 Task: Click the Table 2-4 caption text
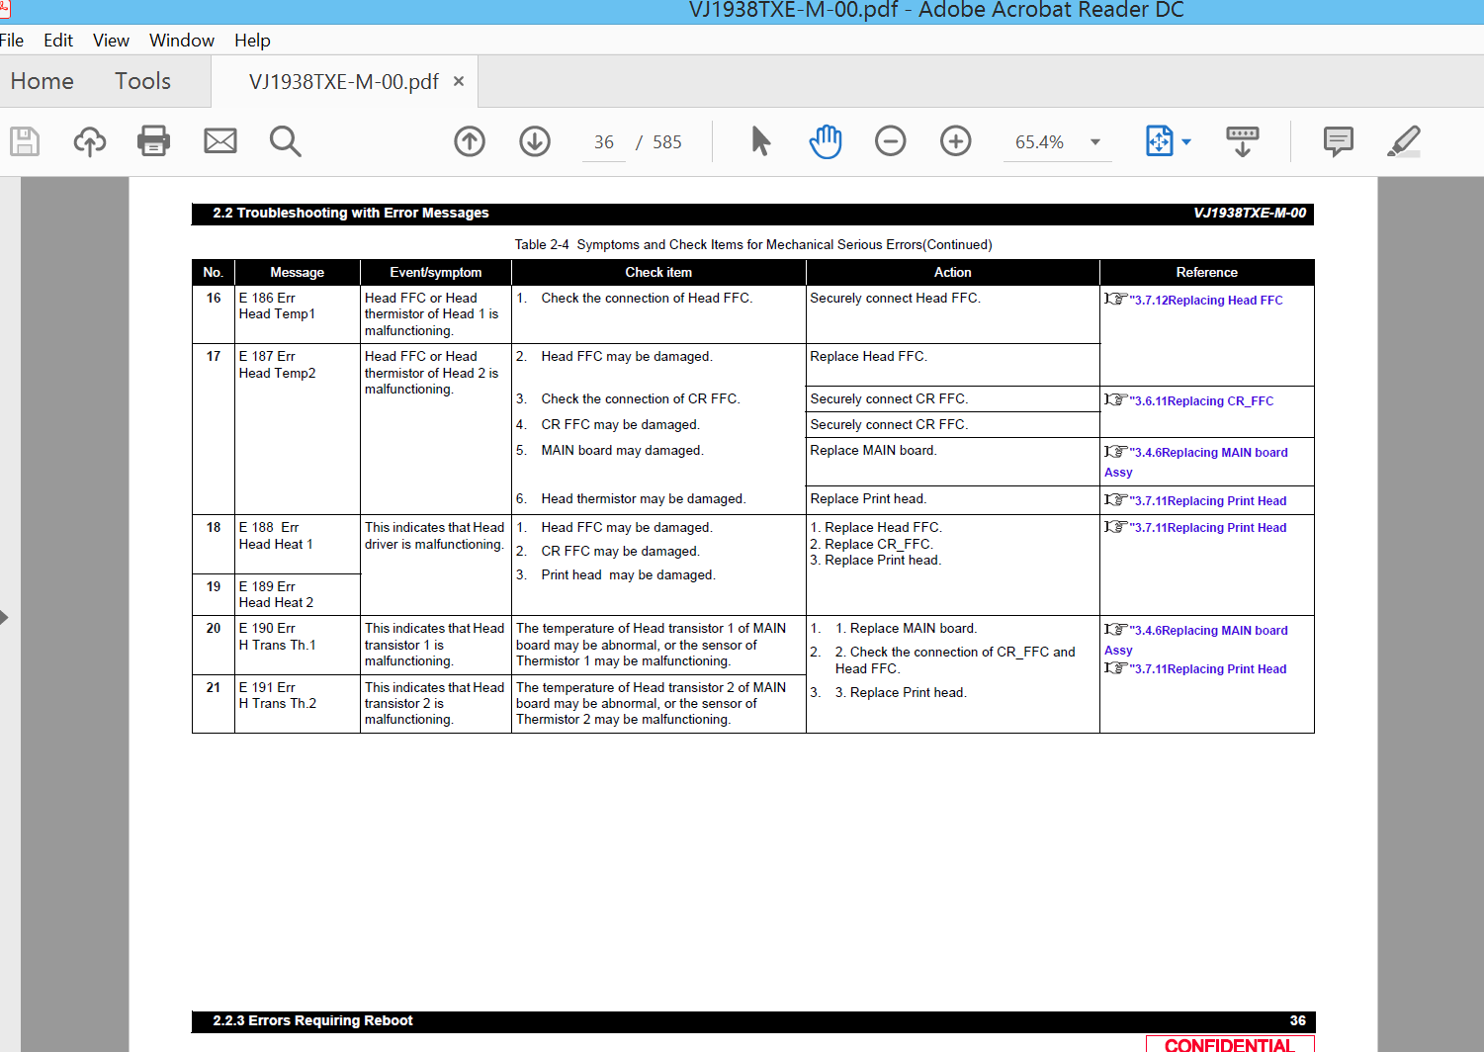click(x=753, y=244)
